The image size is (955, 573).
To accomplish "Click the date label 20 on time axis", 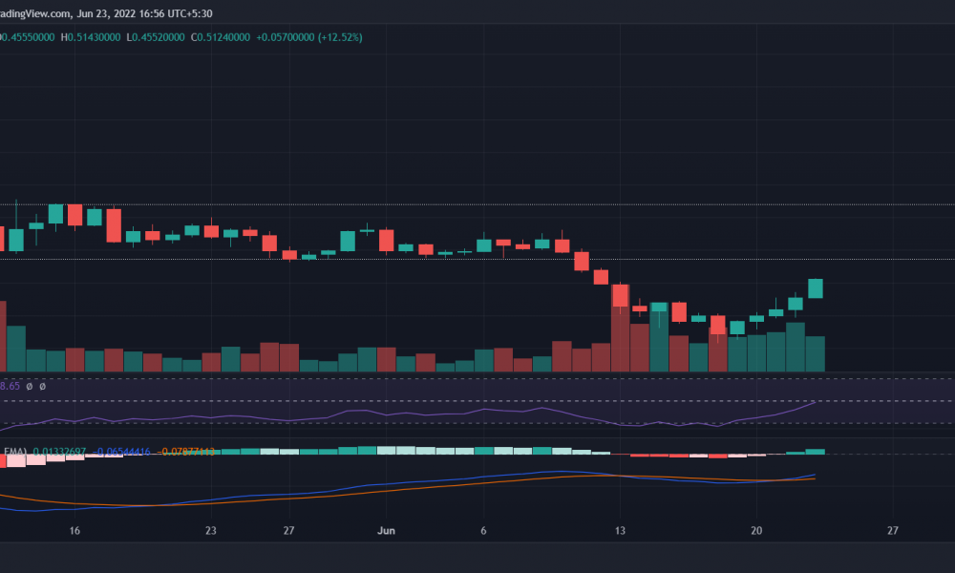I will coord(756,530).
